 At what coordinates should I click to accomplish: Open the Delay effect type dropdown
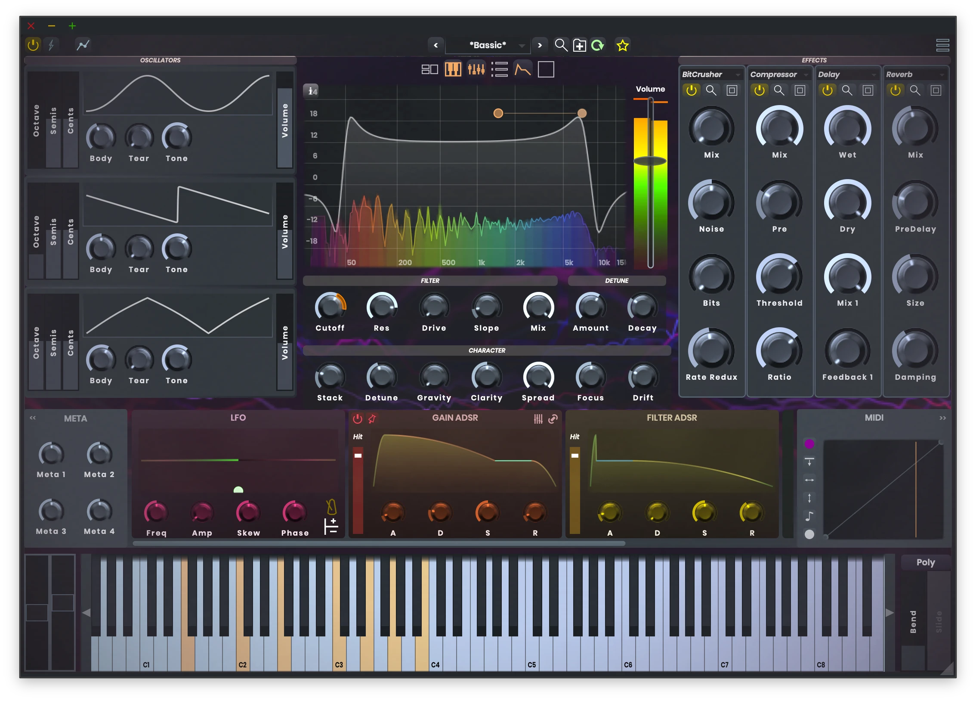847,74
